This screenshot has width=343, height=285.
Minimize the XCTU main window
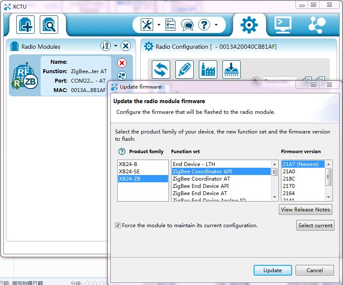(302, 5)
